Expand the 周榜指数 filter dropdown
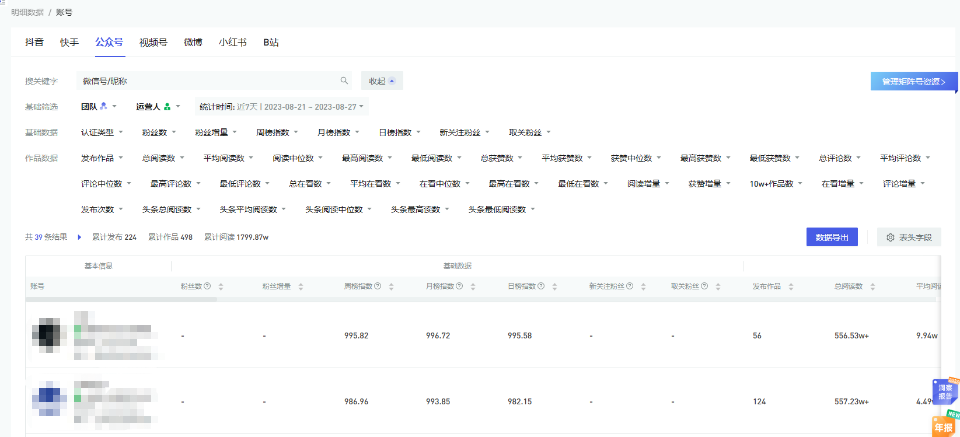 277,132
